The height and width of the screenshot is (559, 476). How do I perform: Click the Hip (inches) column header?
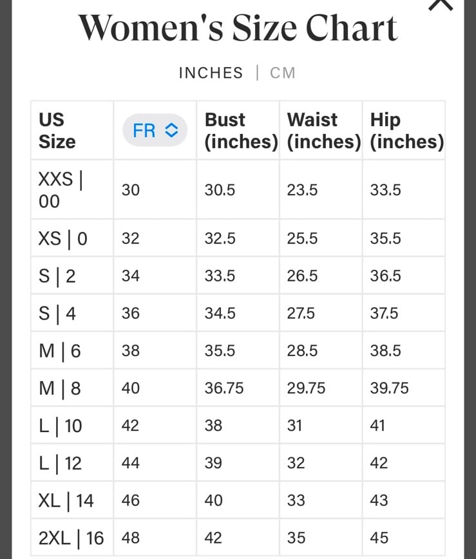pos(404,131)
